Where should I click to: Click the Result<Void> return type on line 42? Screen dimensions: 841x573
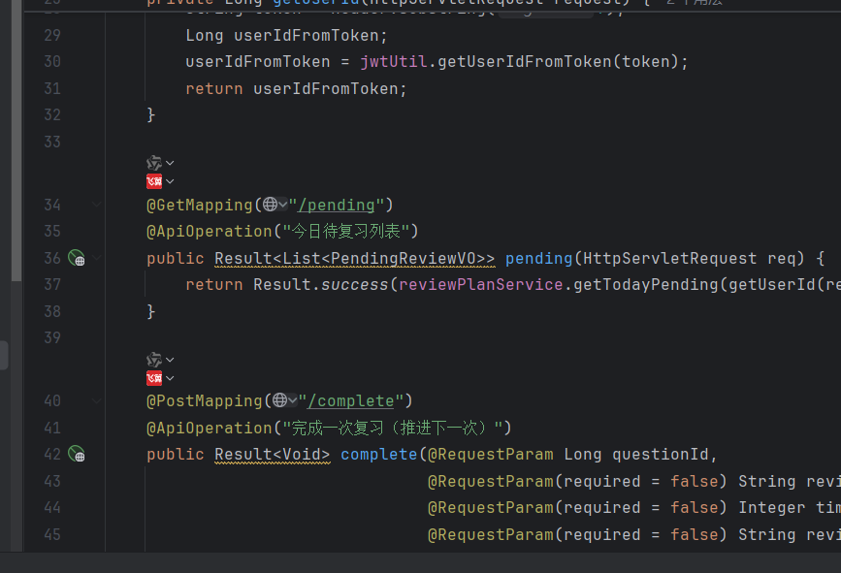point(273,455)
